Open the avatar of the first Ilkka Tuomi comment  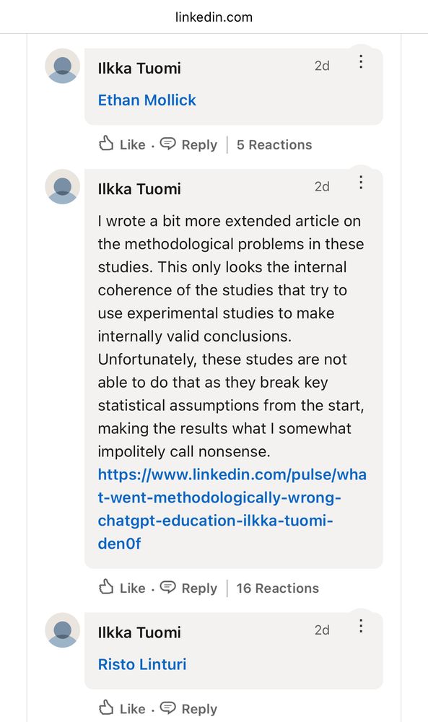pos(63,66)
